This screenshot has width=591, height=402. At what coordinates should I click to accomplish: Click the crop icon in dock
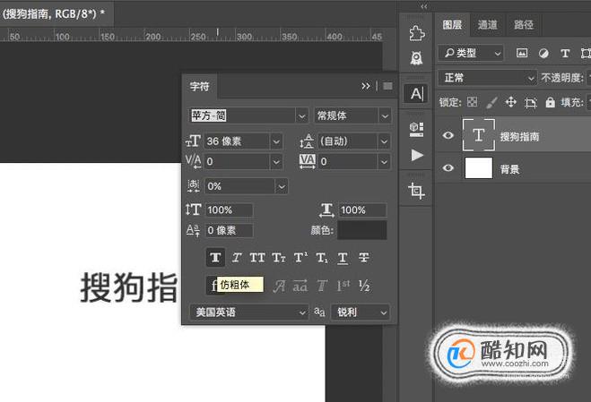[x=416, y=191]
